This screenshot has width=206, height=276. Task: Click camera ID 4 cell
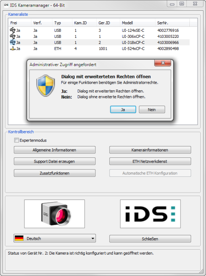pyautogui.click(x=76, y=49)
